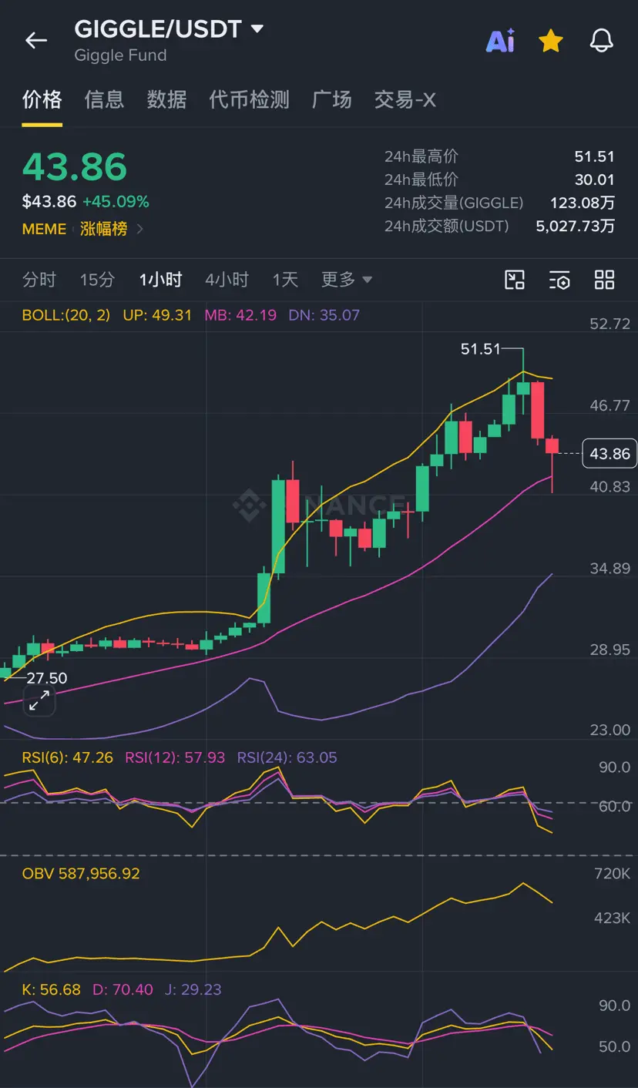Tap the MEME category tag
The height and width of the screenshot is (1088, 638).
tap(44, 229)
